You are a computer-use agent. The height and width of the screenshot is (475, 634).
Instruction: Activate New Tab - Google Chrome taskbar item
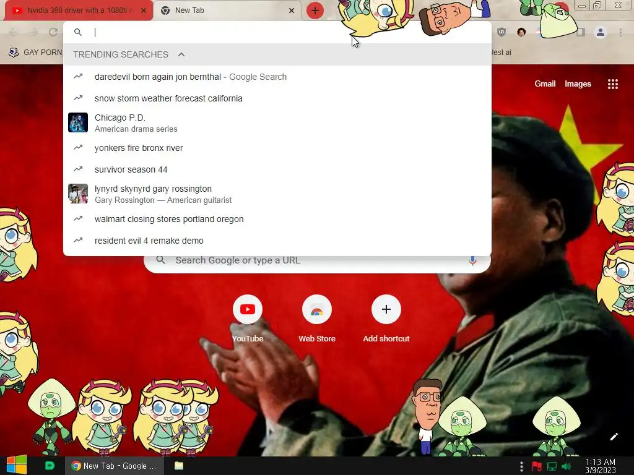tap(115, 466)
